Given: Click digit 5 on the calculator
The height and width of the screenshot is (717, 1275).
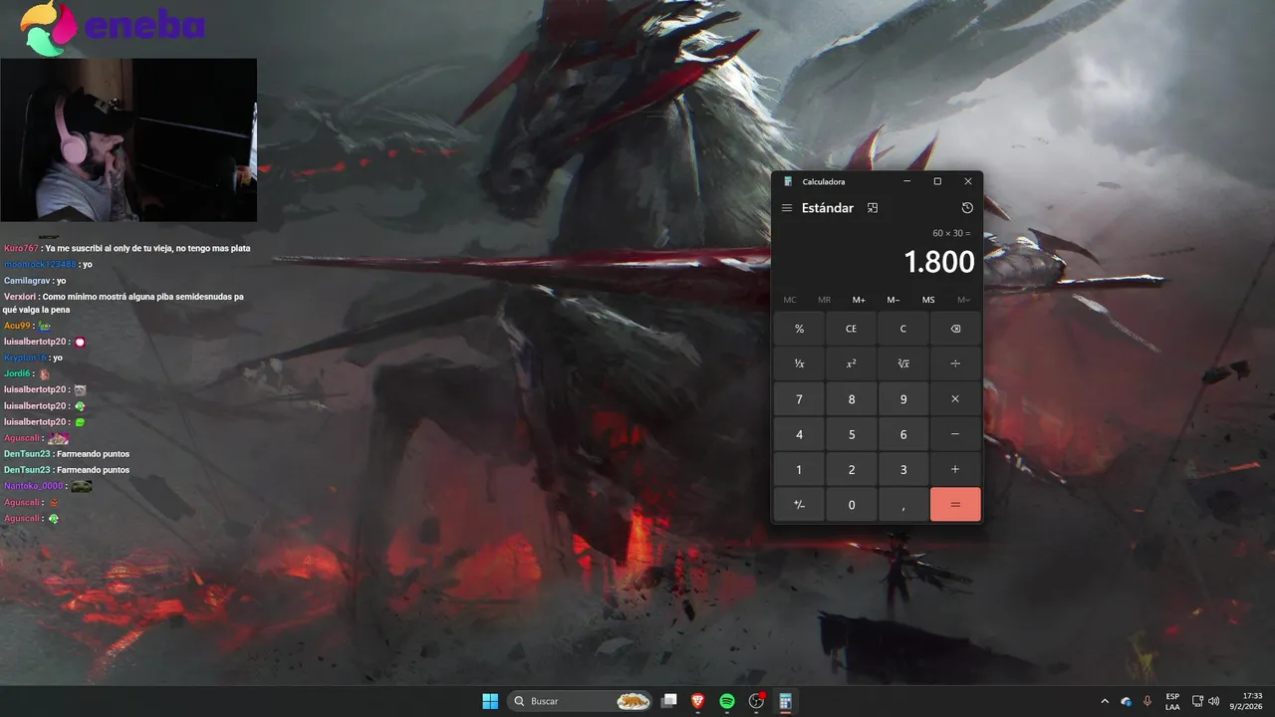Looking at the screenshot, I should (851, 434).
